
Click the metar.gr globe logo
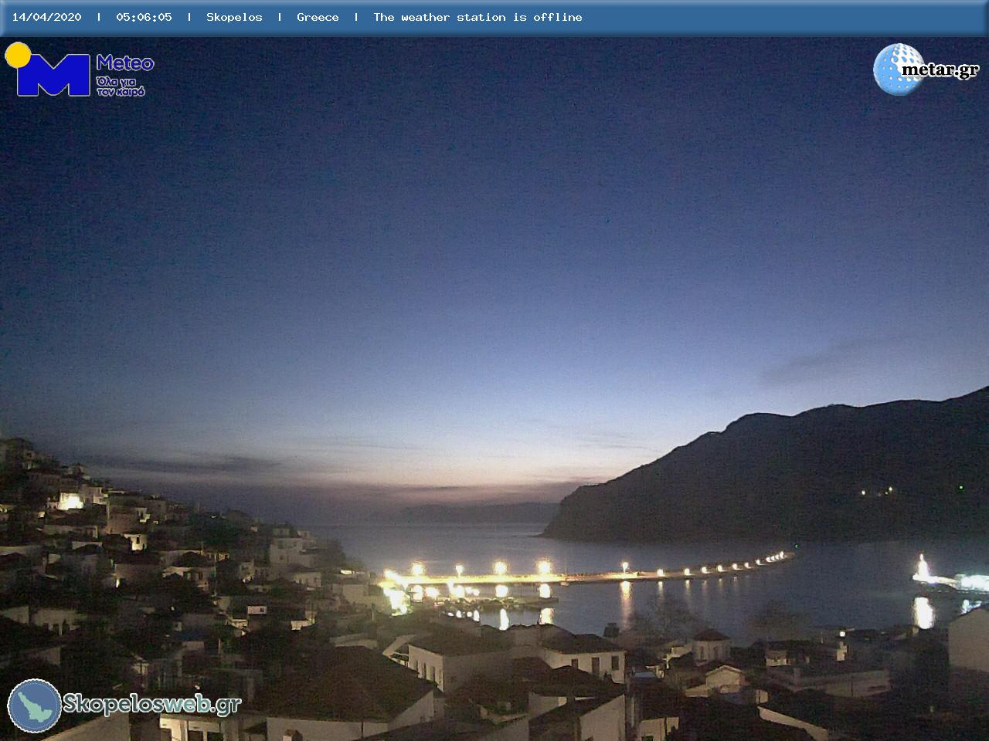point(899,69)
